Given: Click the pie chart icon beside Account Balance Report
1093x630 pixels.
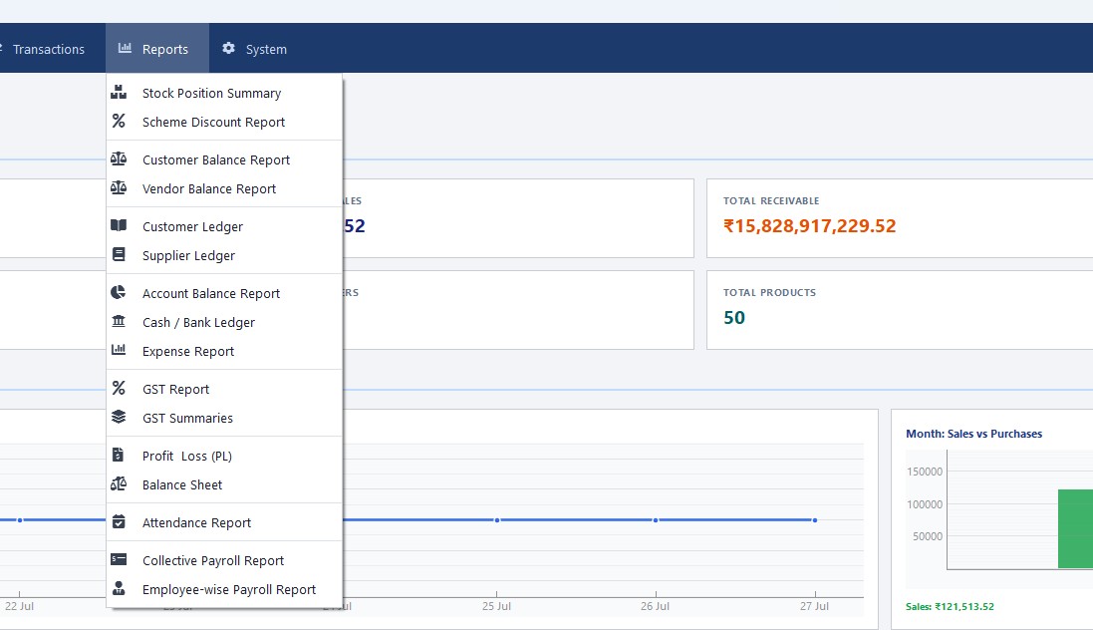Looking at the screenshot, I should 119,292.
